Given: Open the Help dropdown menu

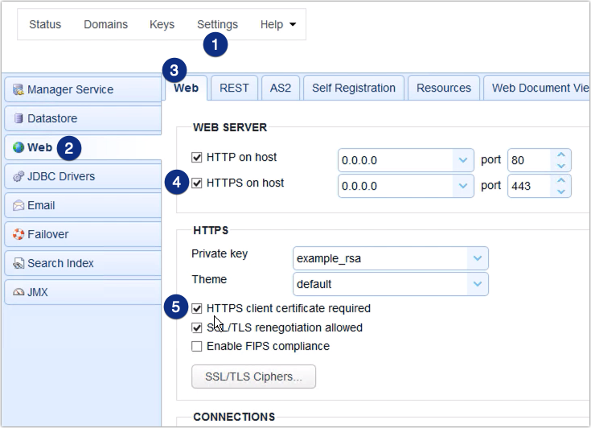Looking at the screenshot, I should tap(278, 24).
